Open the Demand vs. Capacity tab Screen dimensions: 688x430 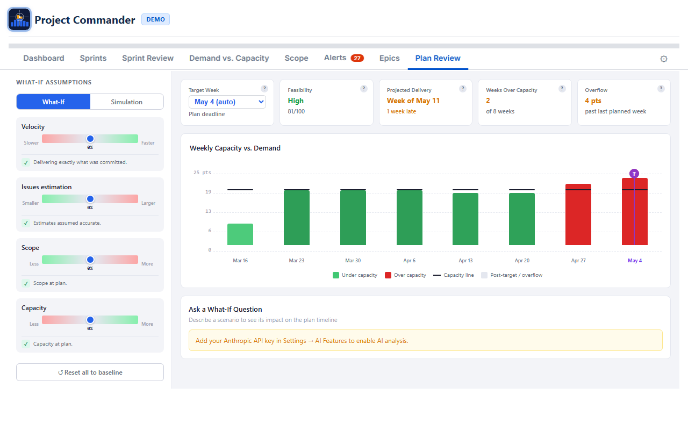229,58
